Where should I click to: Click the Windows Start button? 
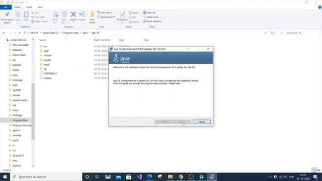[x=5, y=176]
